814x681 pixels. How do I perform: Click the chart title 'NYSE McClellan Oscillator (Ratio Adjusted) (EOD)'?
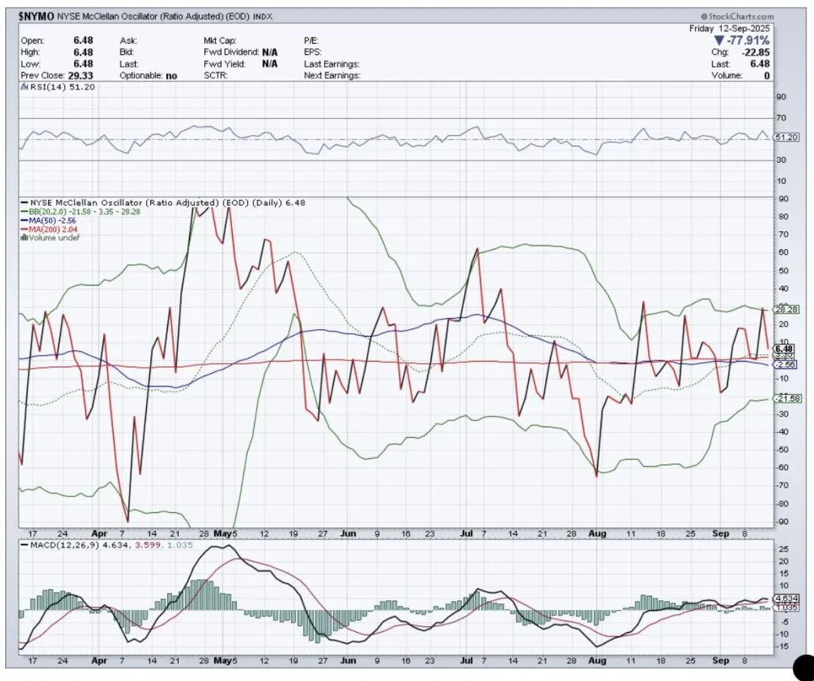click(x=153, y=17)
